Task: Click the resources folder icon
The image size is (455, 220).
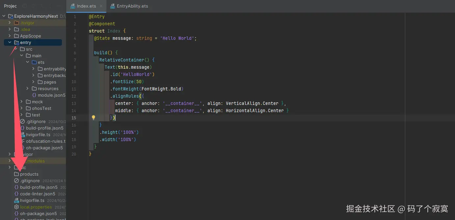Action: pos(34,88)
